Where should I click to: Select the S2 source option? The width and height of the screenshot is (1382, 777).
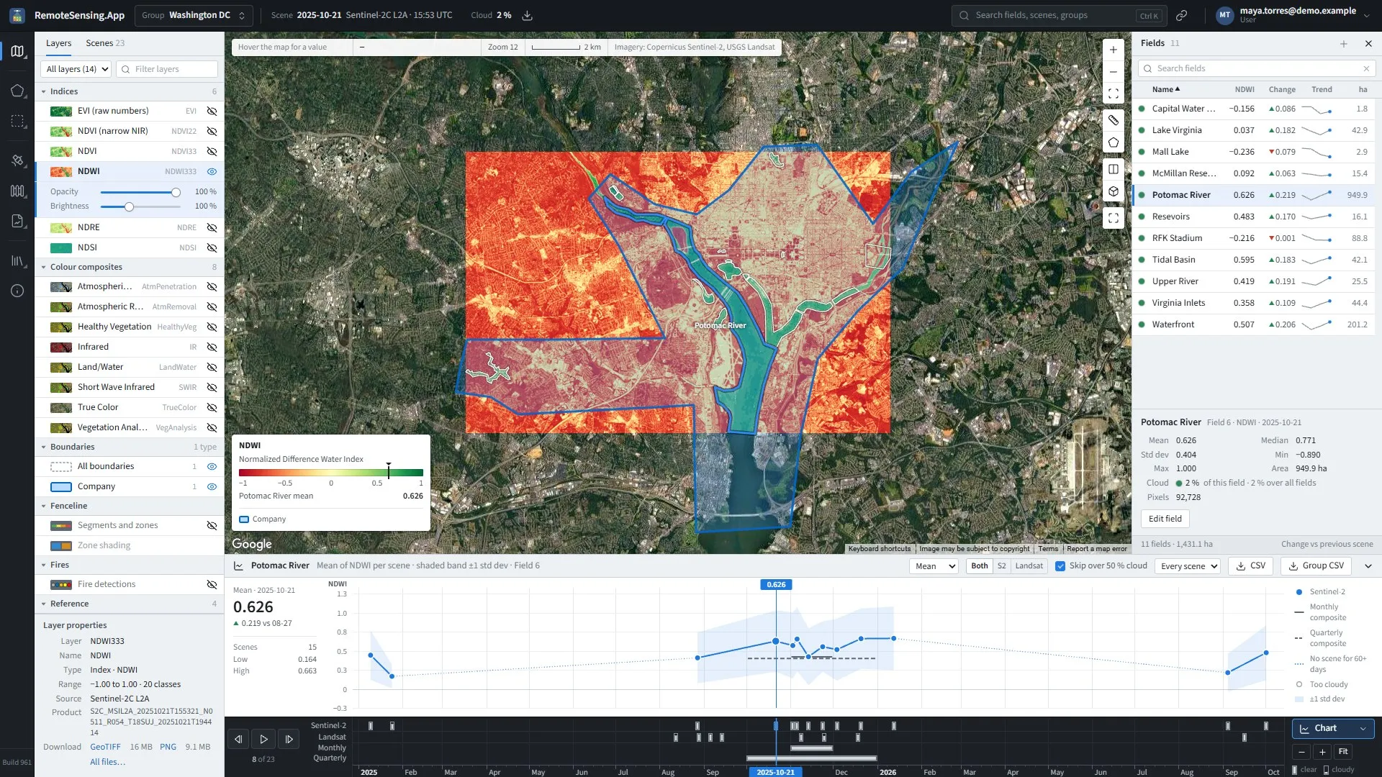[x=1001, y=566]
